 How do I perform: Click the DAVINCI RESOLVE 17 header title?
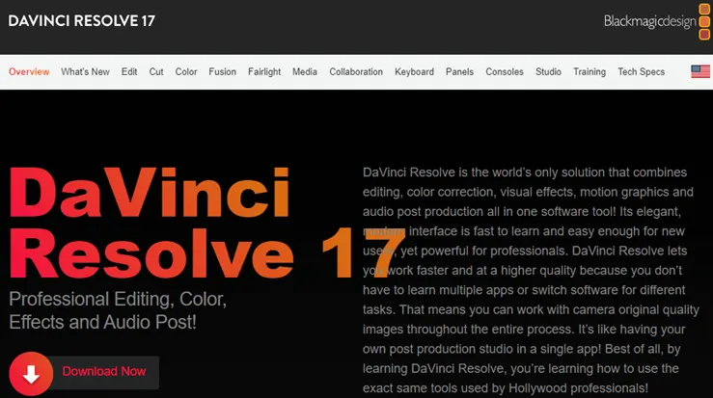[81, 21]
